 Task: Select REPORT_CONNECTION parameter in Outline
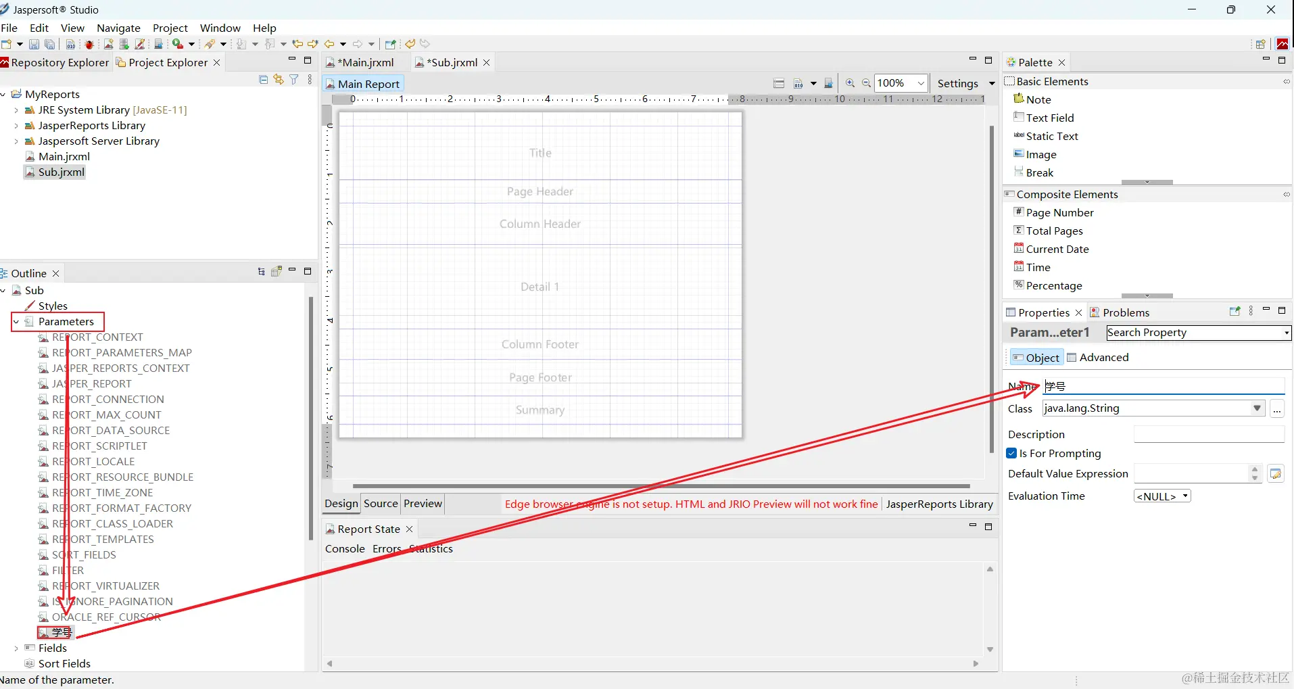click(101, 400)
